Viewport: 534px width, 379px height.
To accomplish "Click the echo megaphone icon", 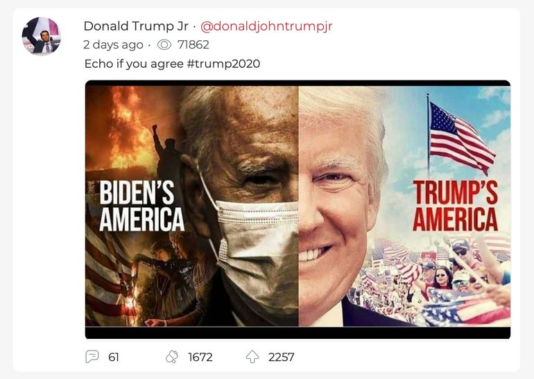I will (172, 357).
